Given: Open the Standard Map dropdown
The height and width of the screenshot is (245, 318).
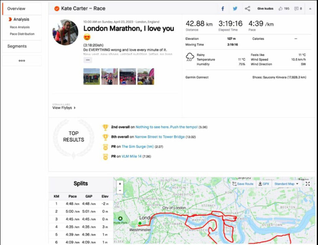Looking at the screenshot, I should coord(286,184).
